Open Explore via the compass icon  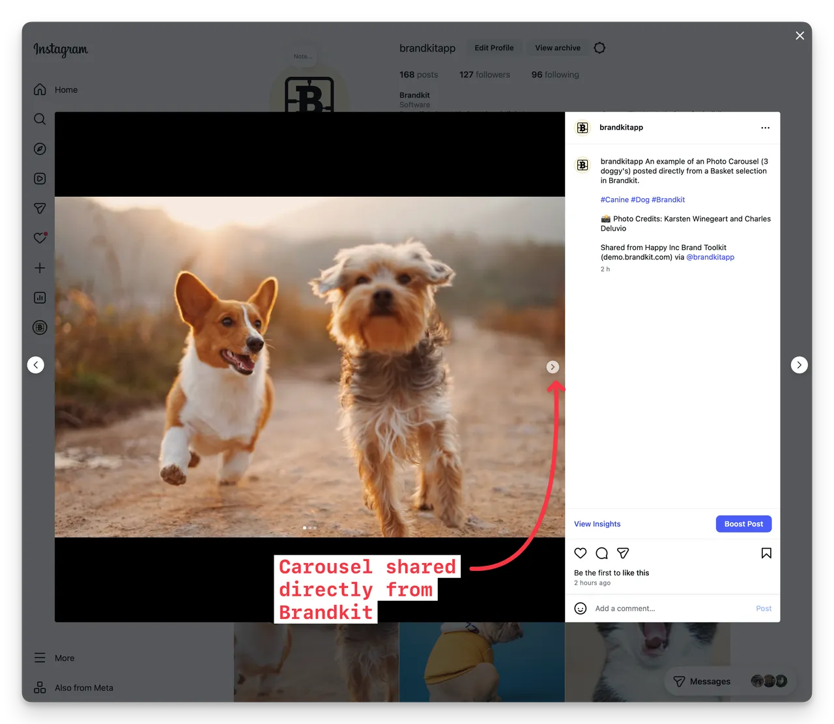(x=39, y=149)
